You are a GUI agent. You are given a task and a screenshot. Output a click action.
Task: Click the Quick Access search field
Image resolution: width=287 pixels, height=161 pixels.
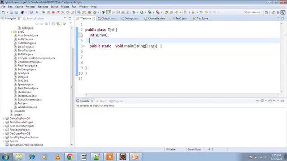pos(252,12)
